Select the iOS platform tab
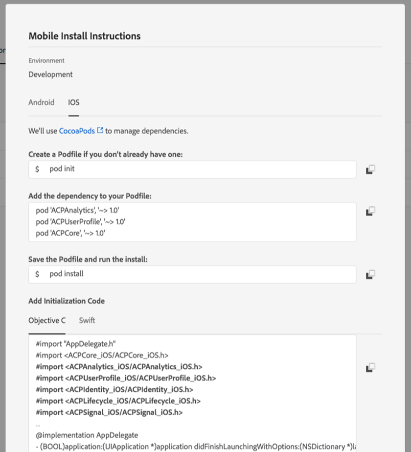 click(x=73, y=102)
